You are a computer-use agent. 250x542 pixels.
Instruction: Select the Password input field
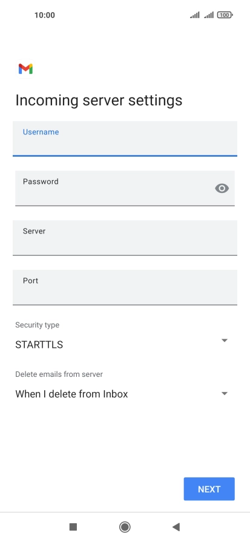[125, 188]
